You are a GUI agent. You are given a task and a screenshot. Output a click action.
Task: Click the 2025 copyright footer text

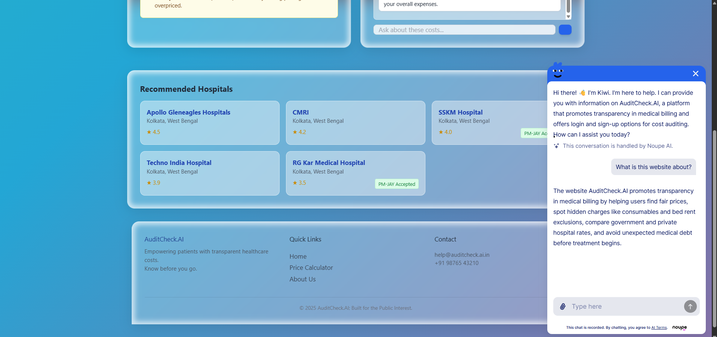coord(356,308)
